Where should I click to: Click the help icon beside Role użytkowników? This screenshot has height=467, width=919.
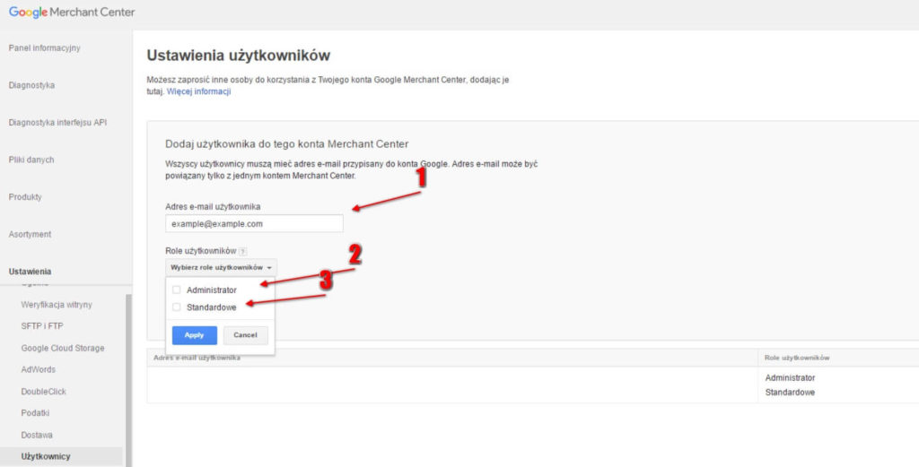[x=243, y=252]
